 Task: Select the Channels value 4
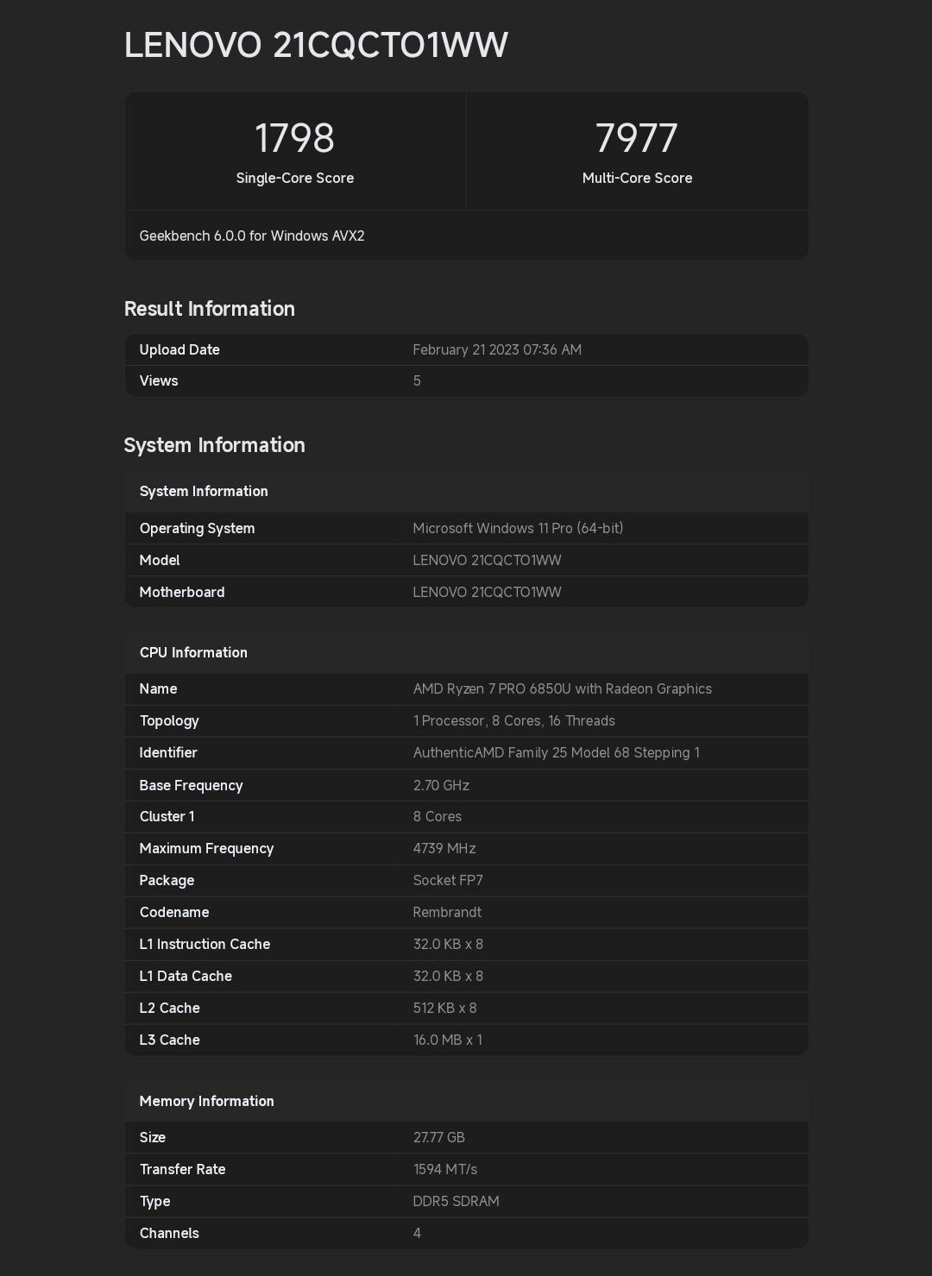[x=417, y=1233]
